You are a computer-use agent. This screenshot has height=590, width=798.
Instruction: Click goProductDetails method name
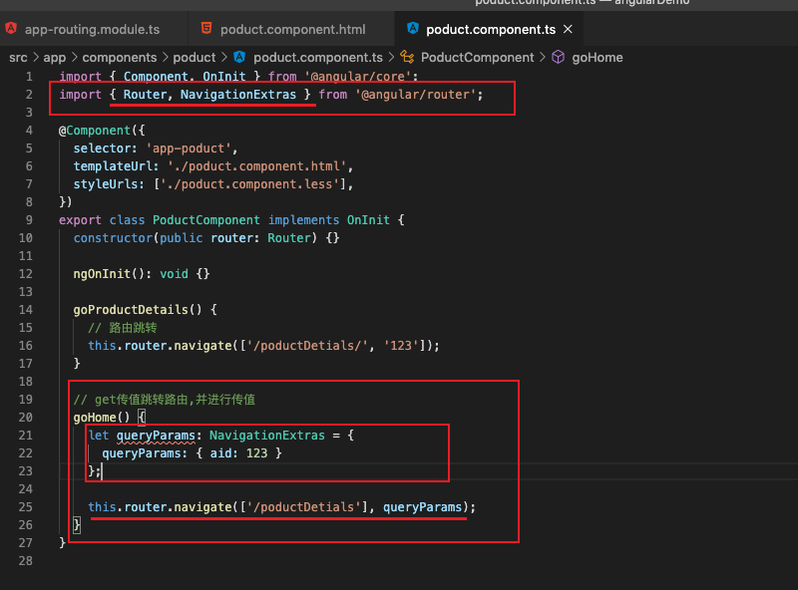pos(131,310)
